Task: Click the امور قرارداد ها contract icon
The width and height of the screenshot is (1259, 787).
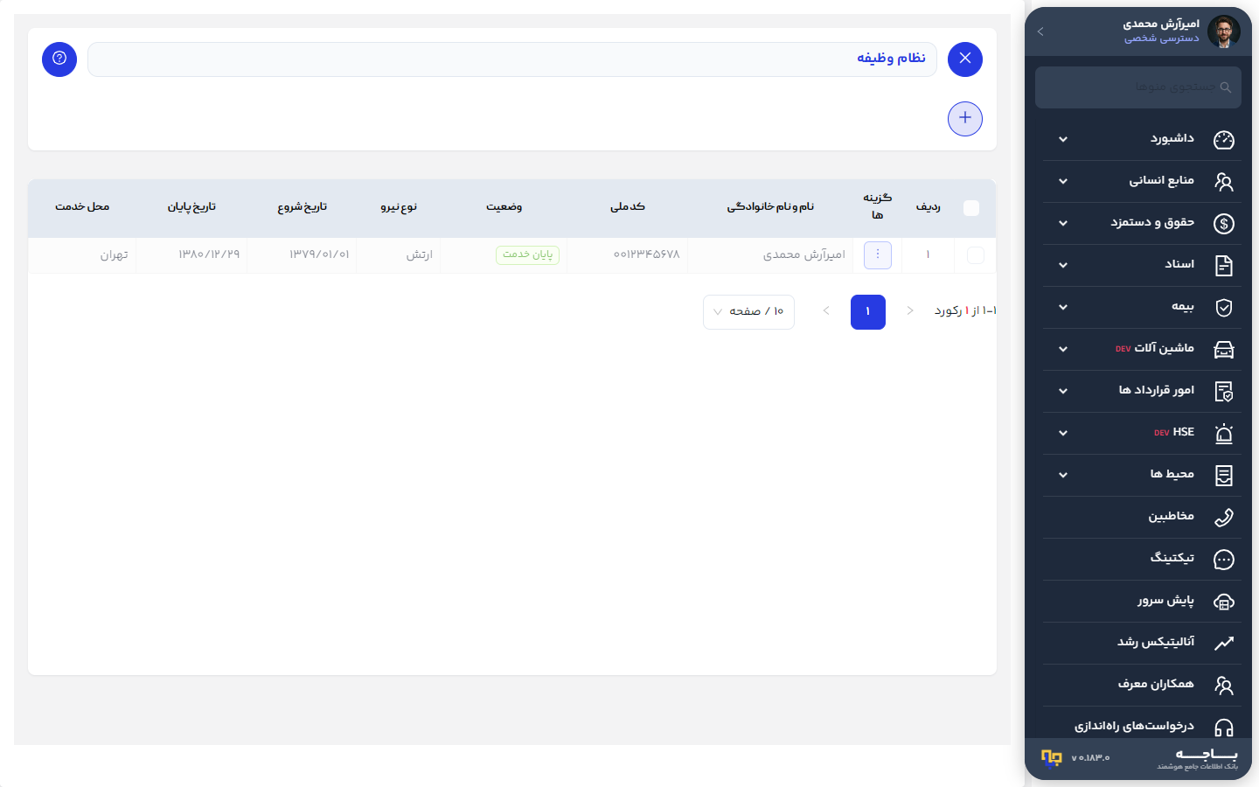Action: pos(1224,391)
